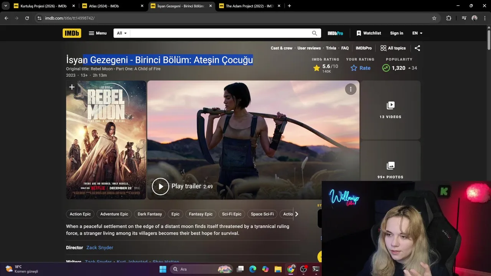
Task: Select the Adventure Epic genre chip
Action: click(114, 214)
